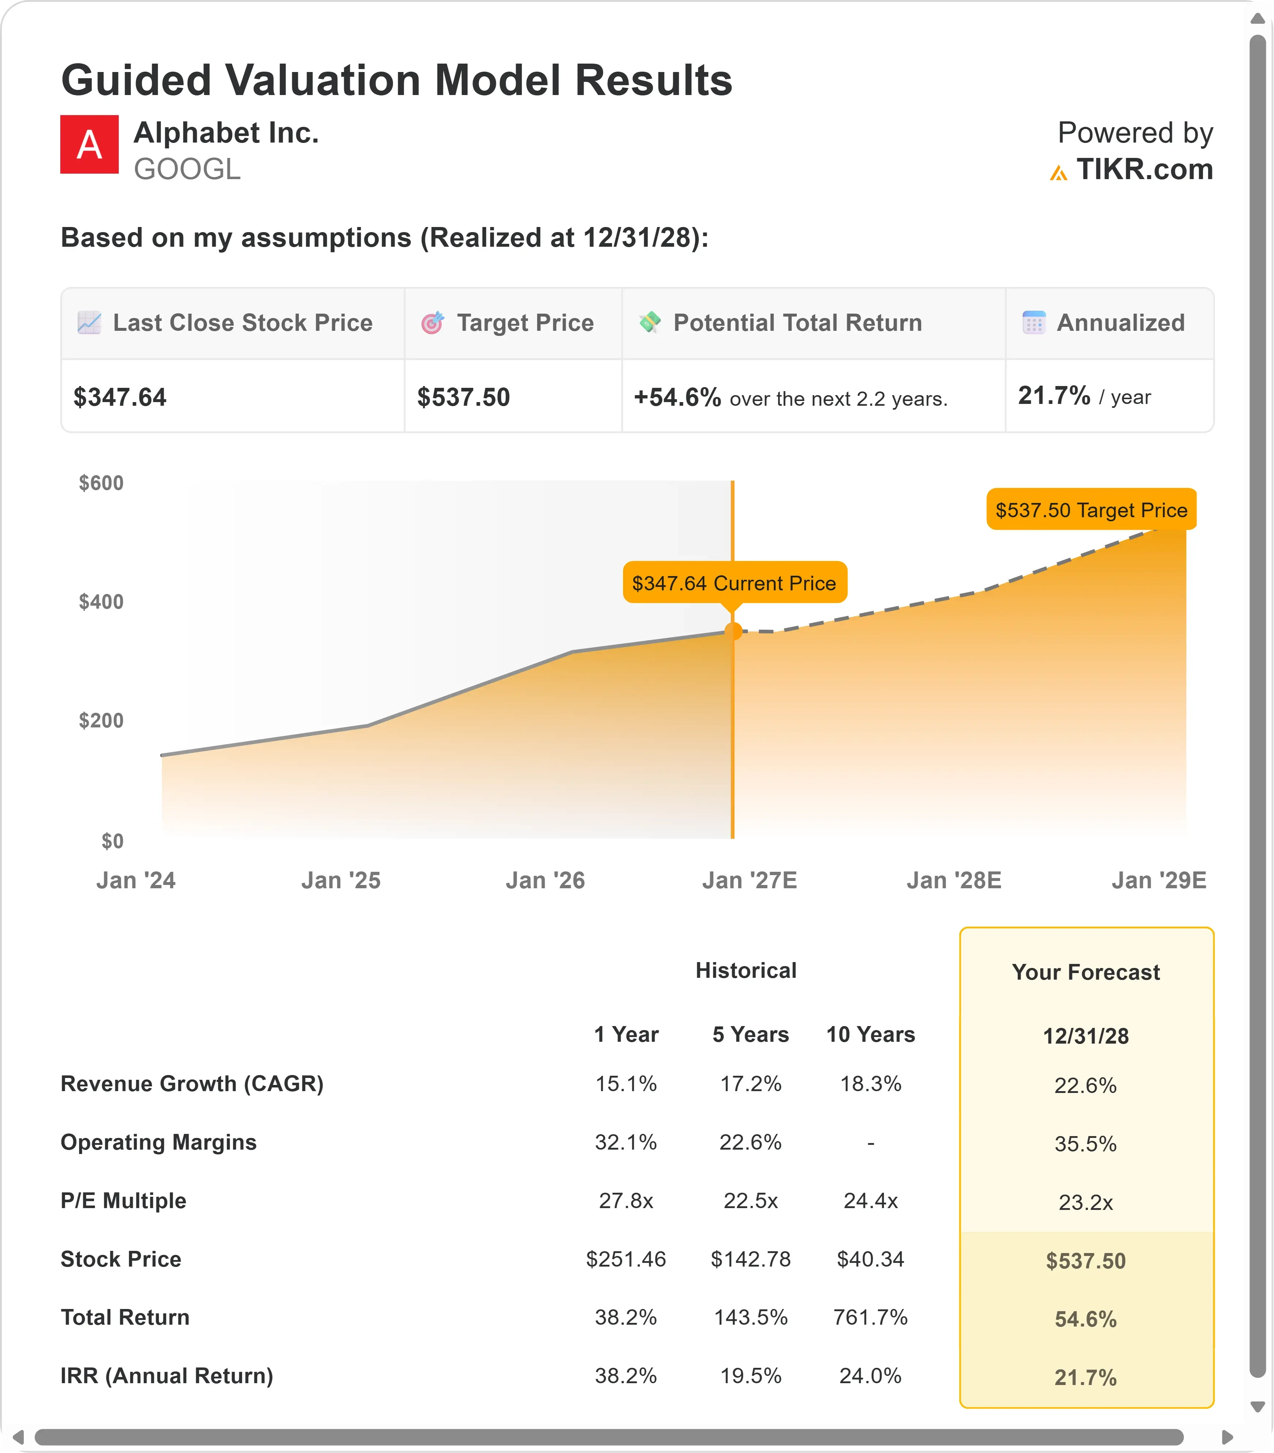Click the 'Stock Price' row label

pyautogui.click(x=121, y=1259)
